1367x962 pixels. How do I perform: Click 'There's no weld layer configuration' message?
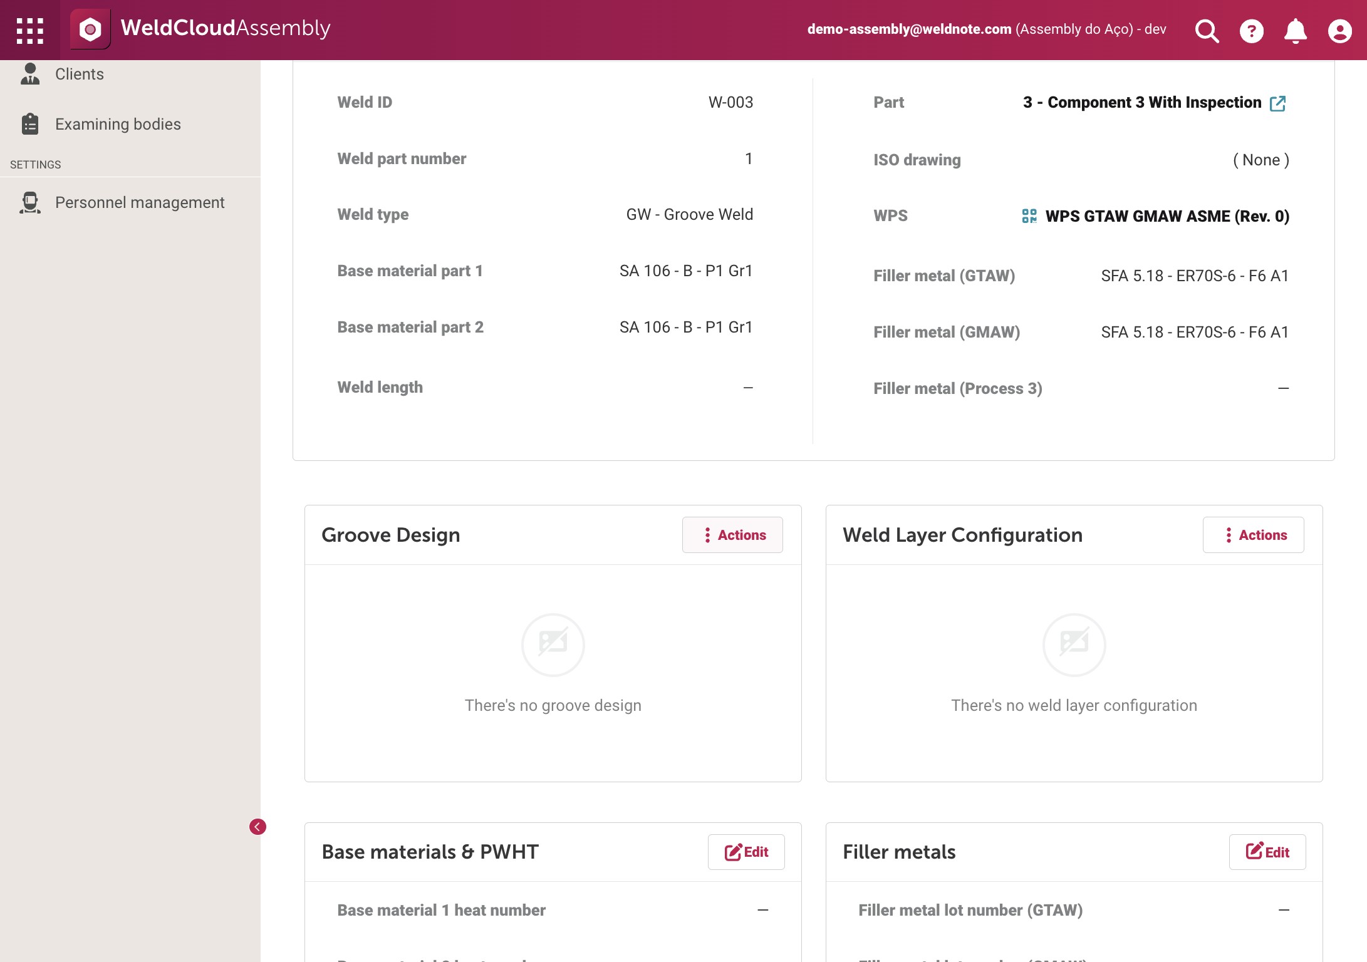click(1074, 705)
